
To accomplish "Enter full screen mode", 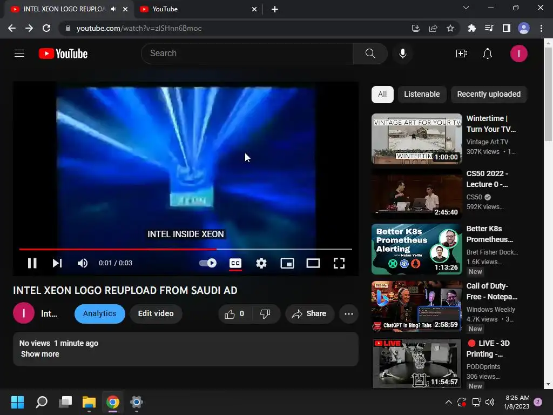I will click(x=339, y=263).
